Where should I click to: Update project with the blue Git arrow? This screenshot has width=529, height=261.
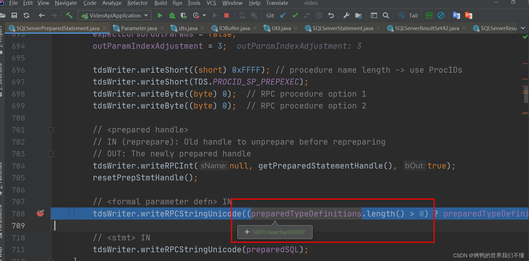(283, 16)
